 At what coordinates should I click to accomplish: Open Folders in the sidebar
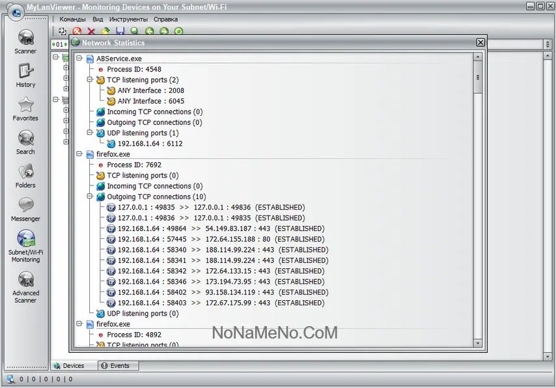[25, 175]
